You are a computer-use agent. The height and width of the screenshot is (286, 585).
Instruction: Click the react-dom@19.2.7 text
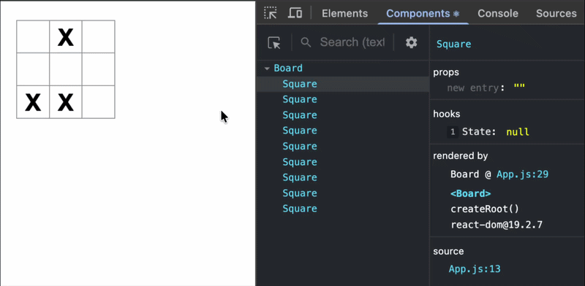[497, 225]
